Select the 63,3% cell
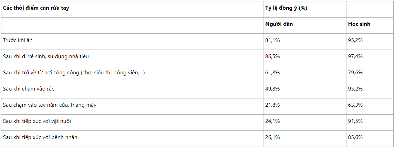 355,105
